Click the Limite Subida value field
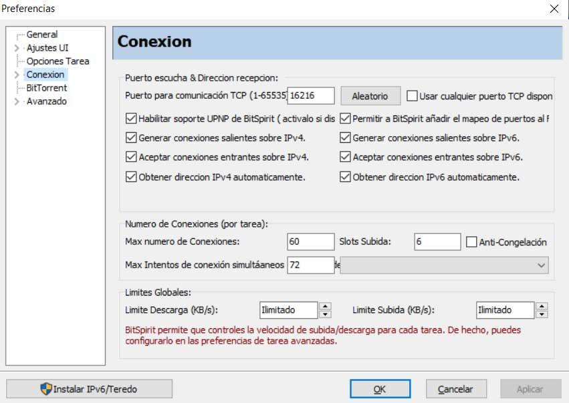569x403 pixels. [x=505, y=310]
